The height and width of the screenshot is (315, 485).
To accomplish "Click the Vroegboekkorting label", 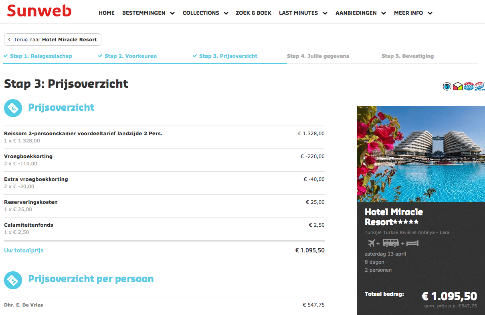I will (28, 156).
